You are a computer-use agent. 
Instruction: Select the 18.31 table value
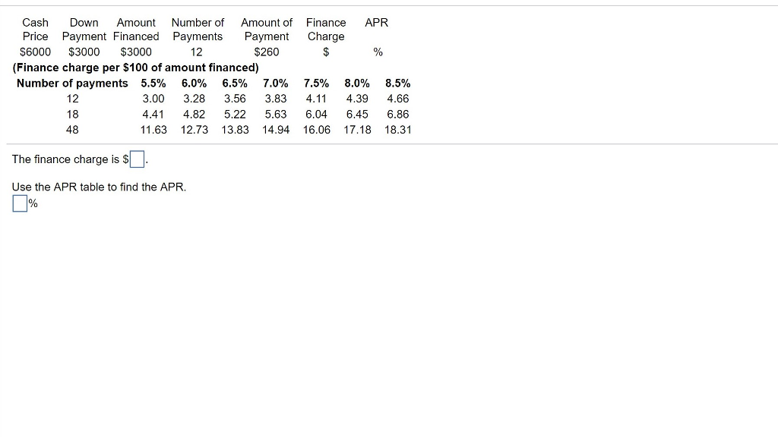[x=398, y=130]
